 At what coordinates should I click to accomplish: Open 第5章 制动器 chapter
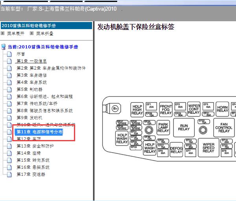[x=29, y=89]
